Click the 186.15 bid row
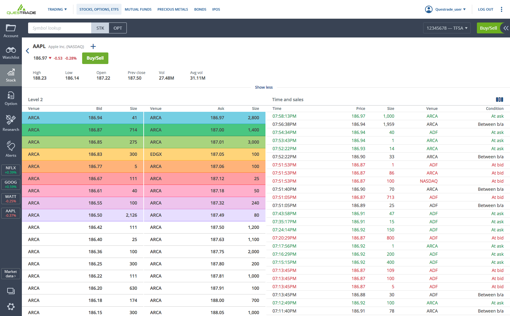510x316 pixels. pyautogui.click(x=82, y=312)
